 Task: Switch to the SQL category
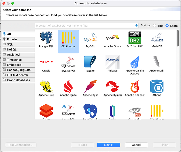pyautogui.click(x=18, y=44)
